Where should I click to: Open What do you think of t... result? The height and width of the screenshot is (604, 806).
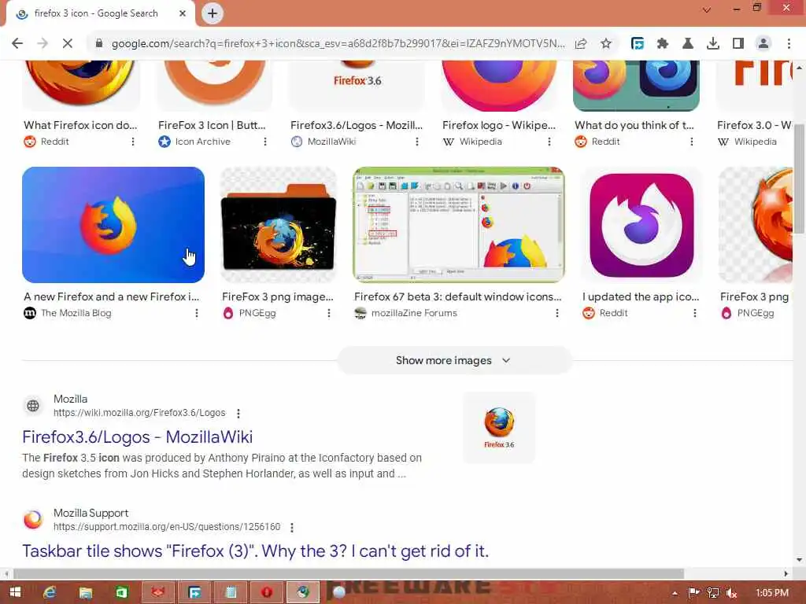pyautogui.click(x=634, y=125)
